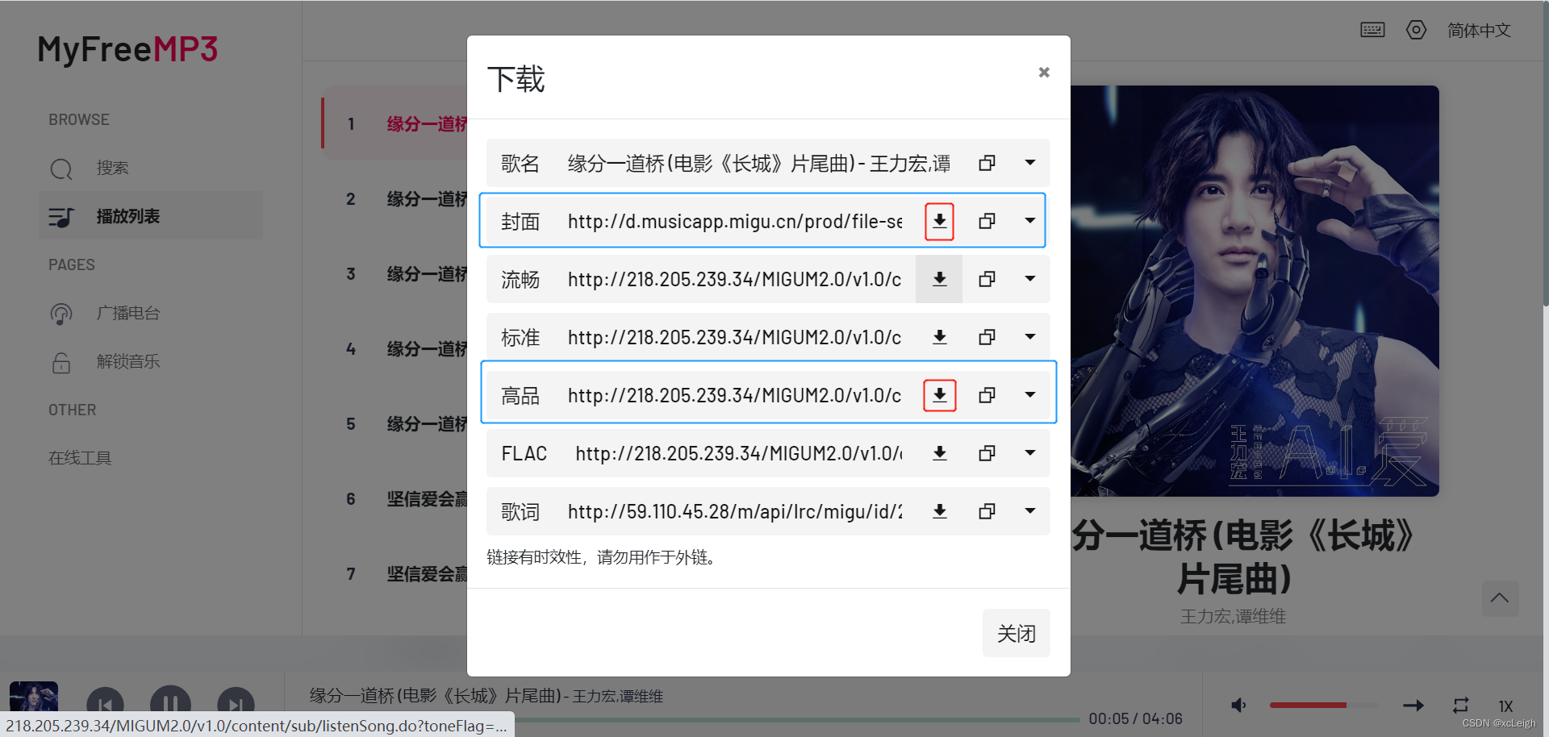This screenshot has width=1549, height=737.
Task: Toggle the sequential play order arrow
Action: click(1413, 706)
